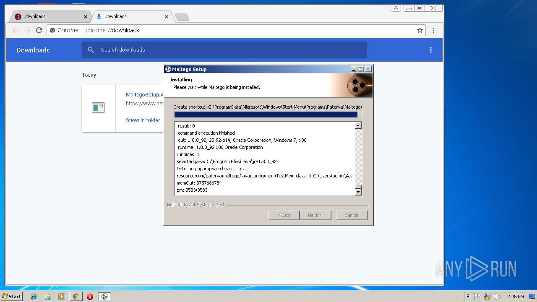Open File Explorer from taskbar
This screenshot has height=302, width=537.
47,297
